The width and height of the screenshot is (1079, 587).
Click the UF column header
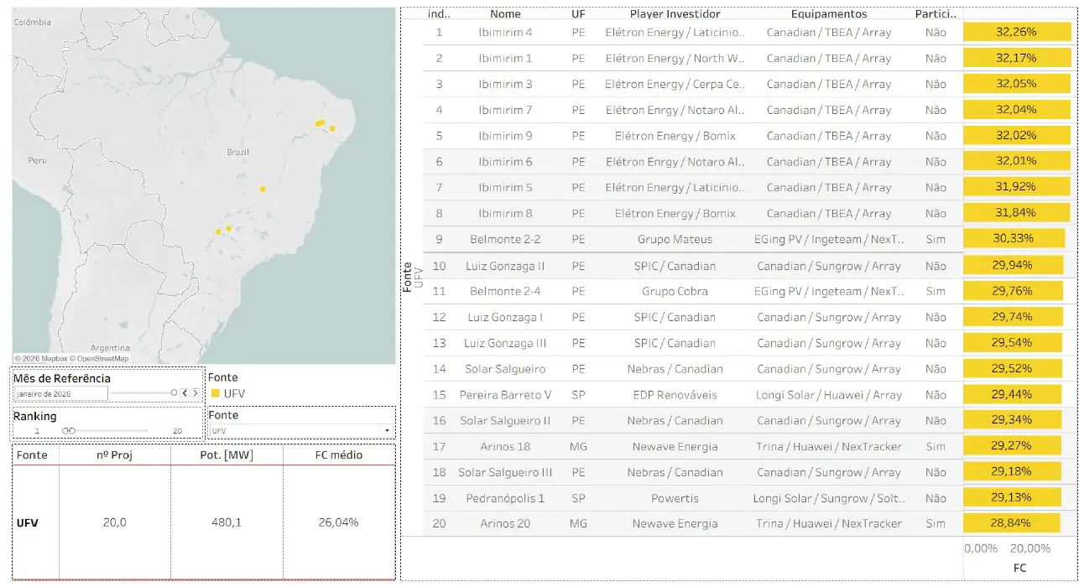tap(578, 13)
